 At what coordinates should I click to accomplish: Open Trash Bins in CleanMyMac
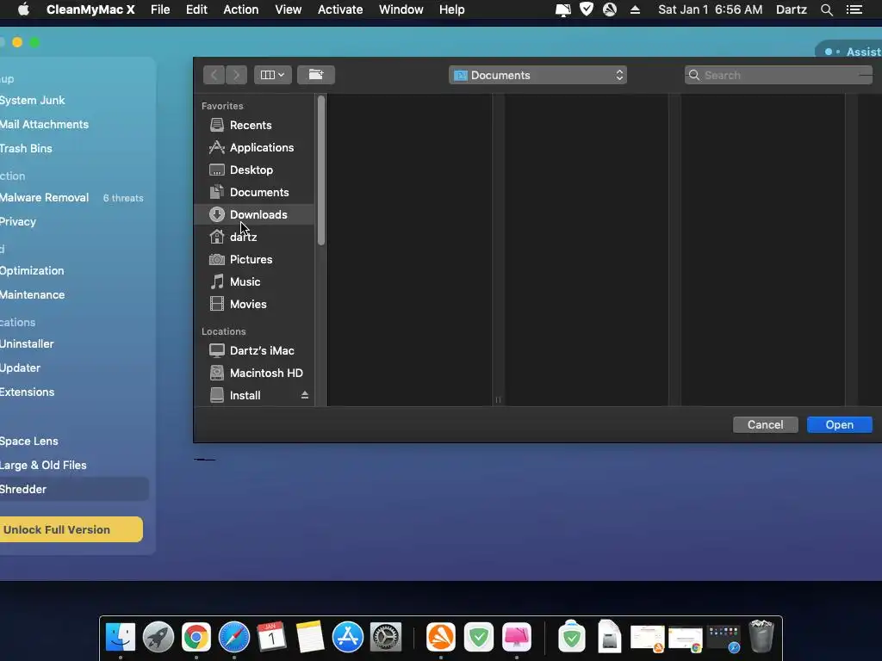pos(26,148)
